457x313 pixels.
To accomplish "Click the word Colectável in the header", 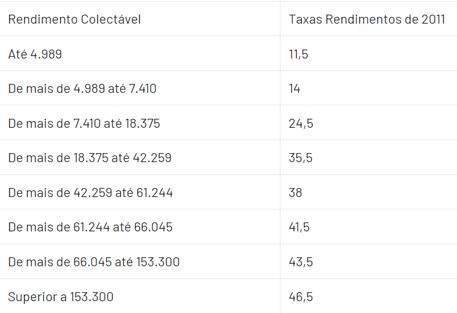I will pos(111,19).
